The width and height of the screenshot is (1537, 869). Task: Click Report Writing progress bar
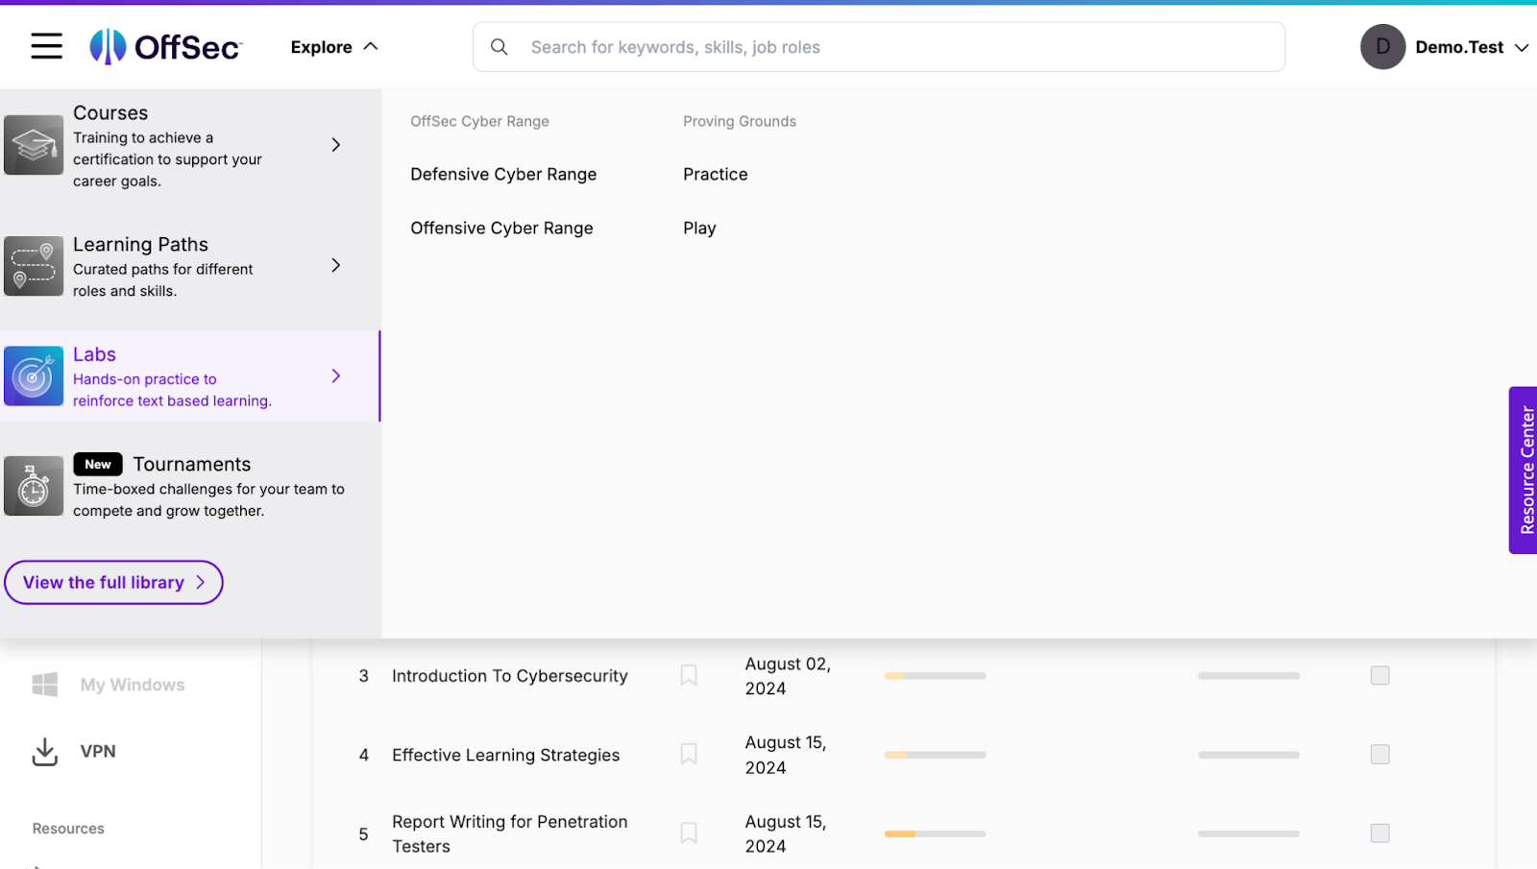(x=935, y=833)
